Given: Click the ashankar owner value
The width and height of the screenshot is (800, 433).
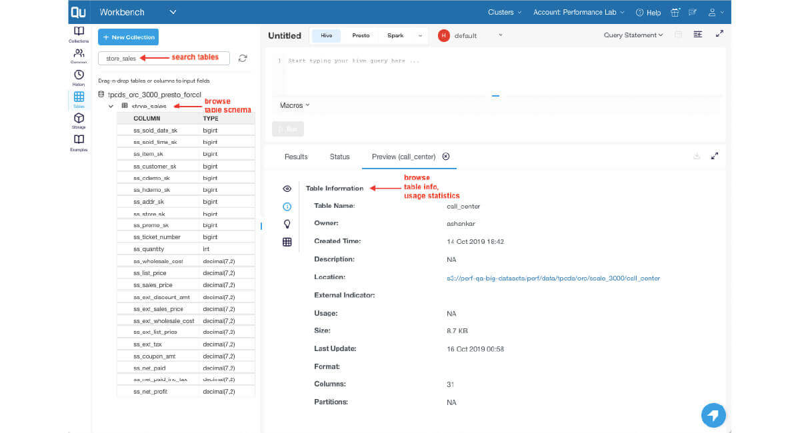Looking at the screenshot, I should 461,224.
